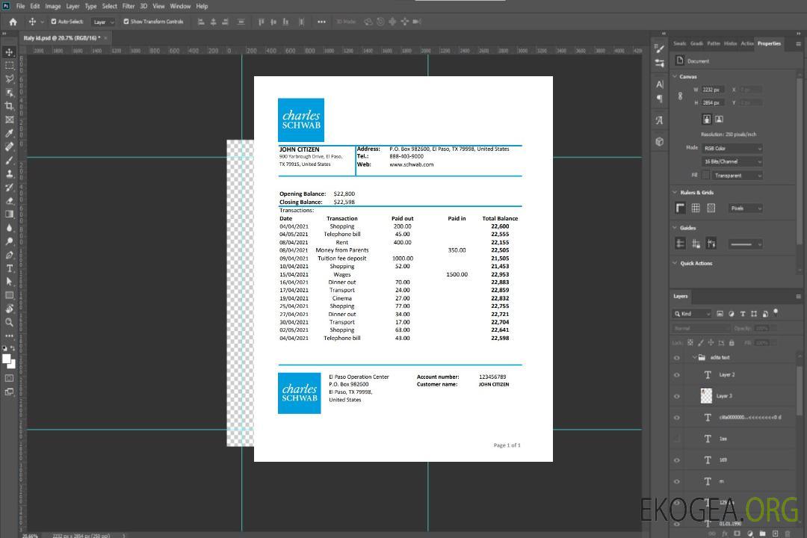Select the History Brush tool
This screenshot has height=538, width=807.
(x=9, y=188)
